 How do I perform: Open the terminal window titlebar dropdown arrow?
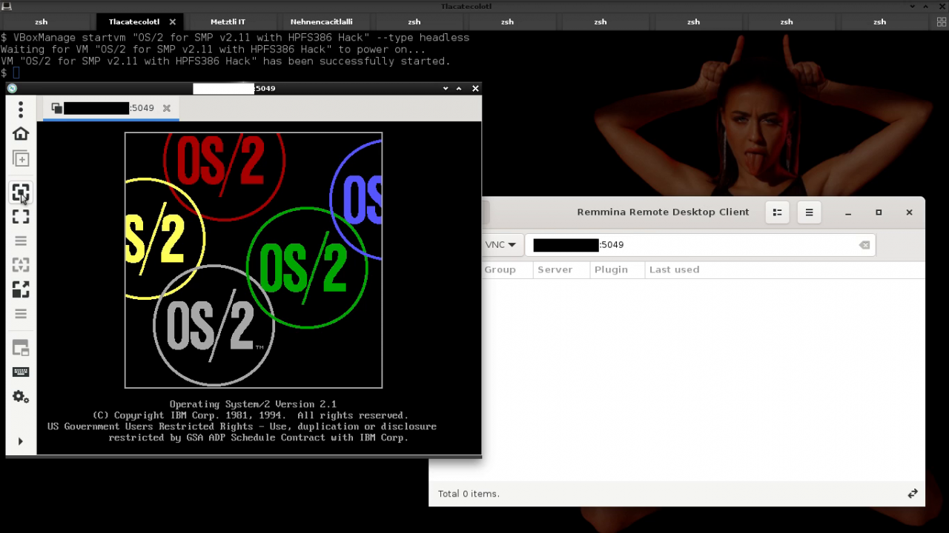pos(913,6)
